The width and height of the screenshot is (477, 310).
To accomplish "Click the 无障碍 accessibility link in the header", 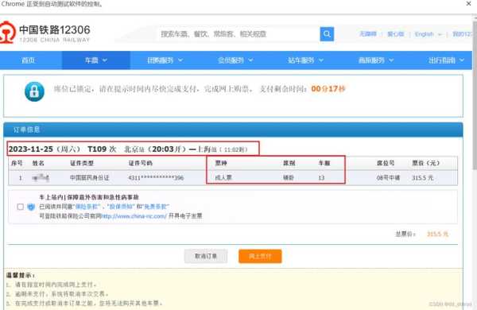I will click(x=368, y=34).
